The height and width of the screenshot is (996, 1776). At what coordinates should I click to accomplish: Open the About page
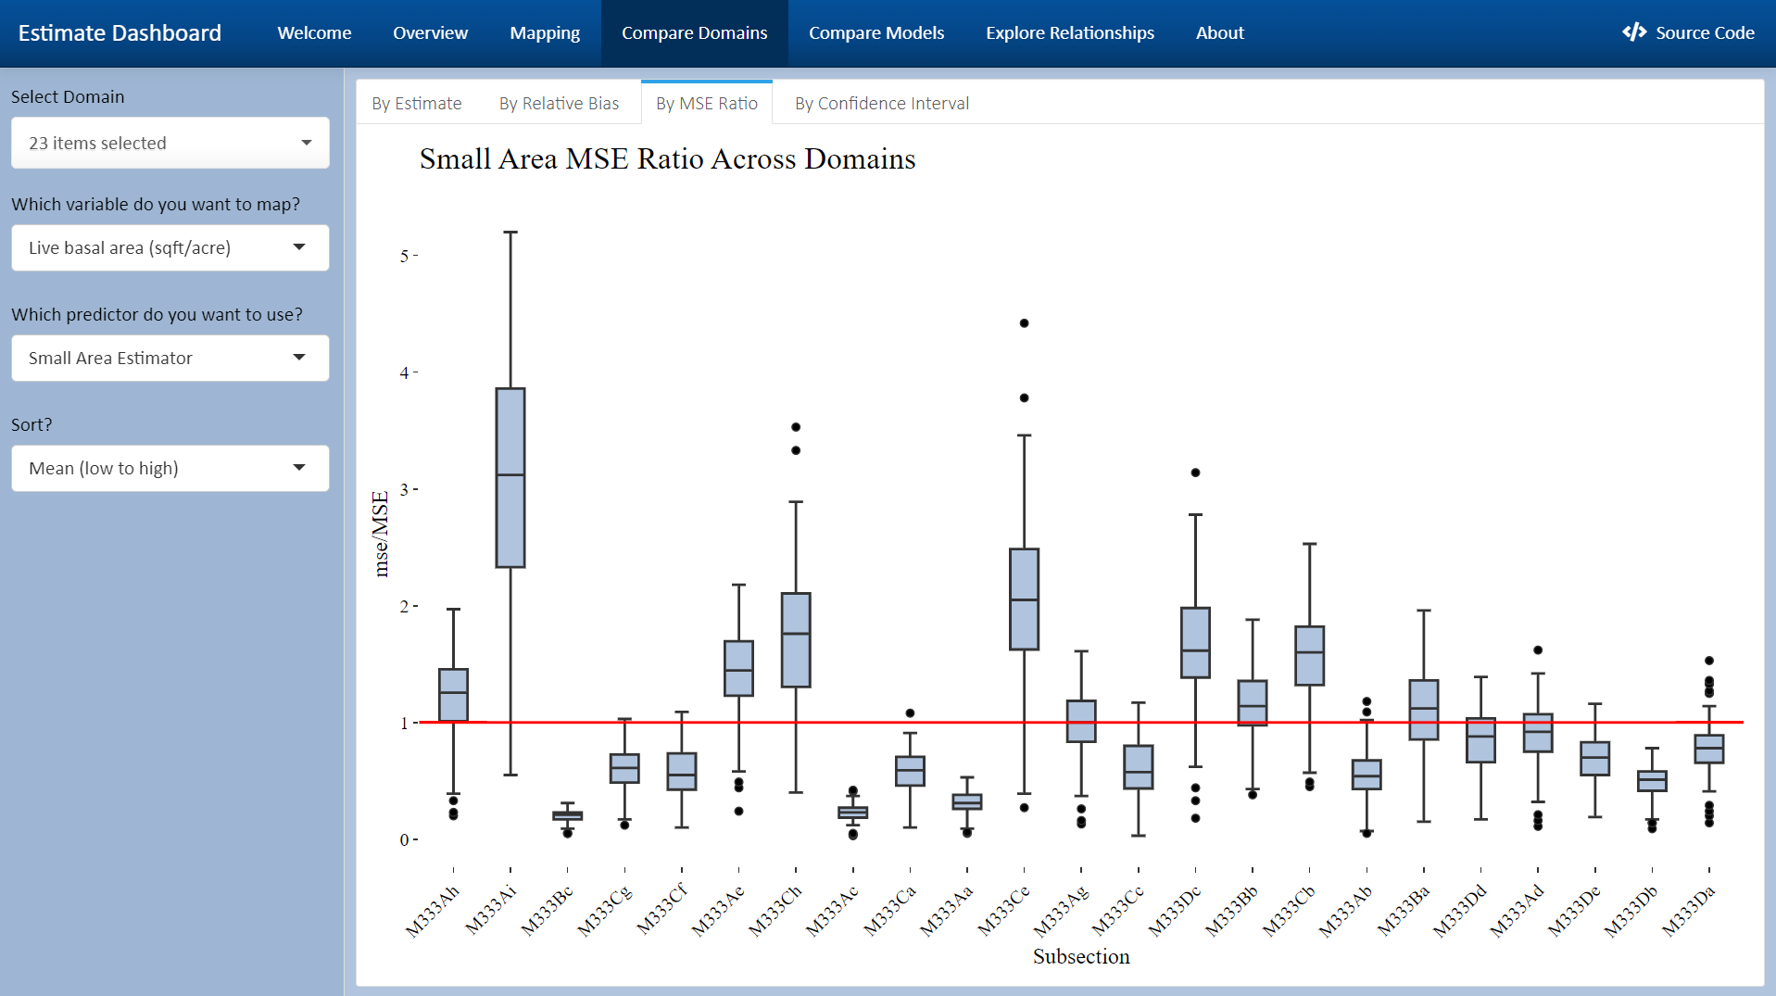(1219, 32)
